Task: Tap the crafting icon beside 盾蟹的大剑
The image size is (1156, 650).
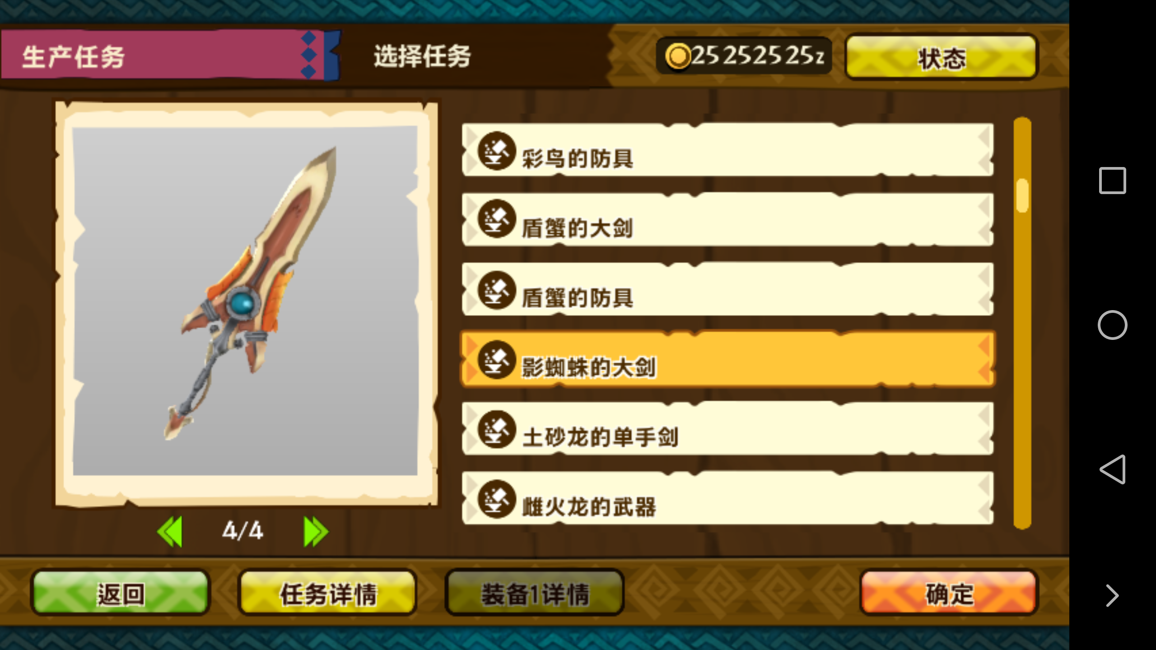Action: 497,219
